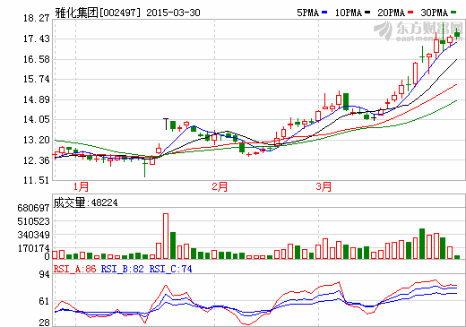Click the price axis label 11.51
Screen dimensions: 466x327
(36, 180)
